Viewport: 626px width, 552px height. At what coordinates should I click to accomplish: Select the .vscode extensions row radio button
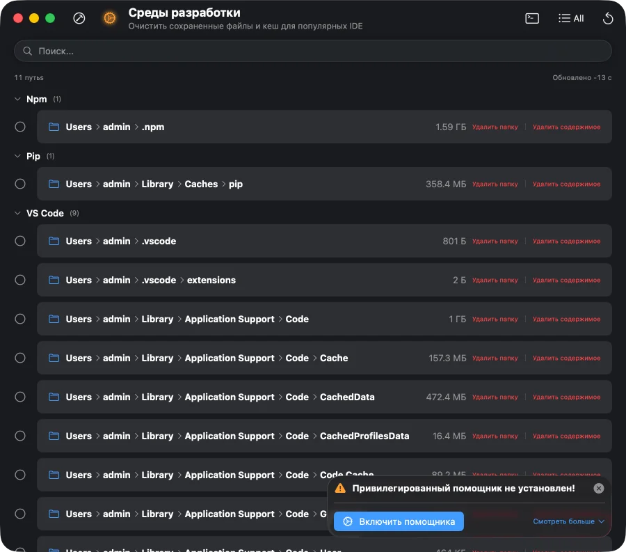20,280
